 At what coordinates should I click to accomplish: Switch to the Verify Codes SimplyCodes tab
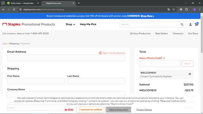22,3
